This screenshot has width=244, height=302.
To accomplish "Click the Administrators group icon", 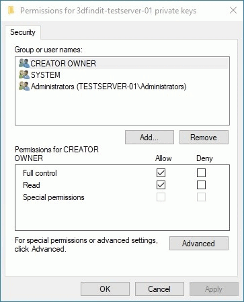I will (x=24, y=87).
